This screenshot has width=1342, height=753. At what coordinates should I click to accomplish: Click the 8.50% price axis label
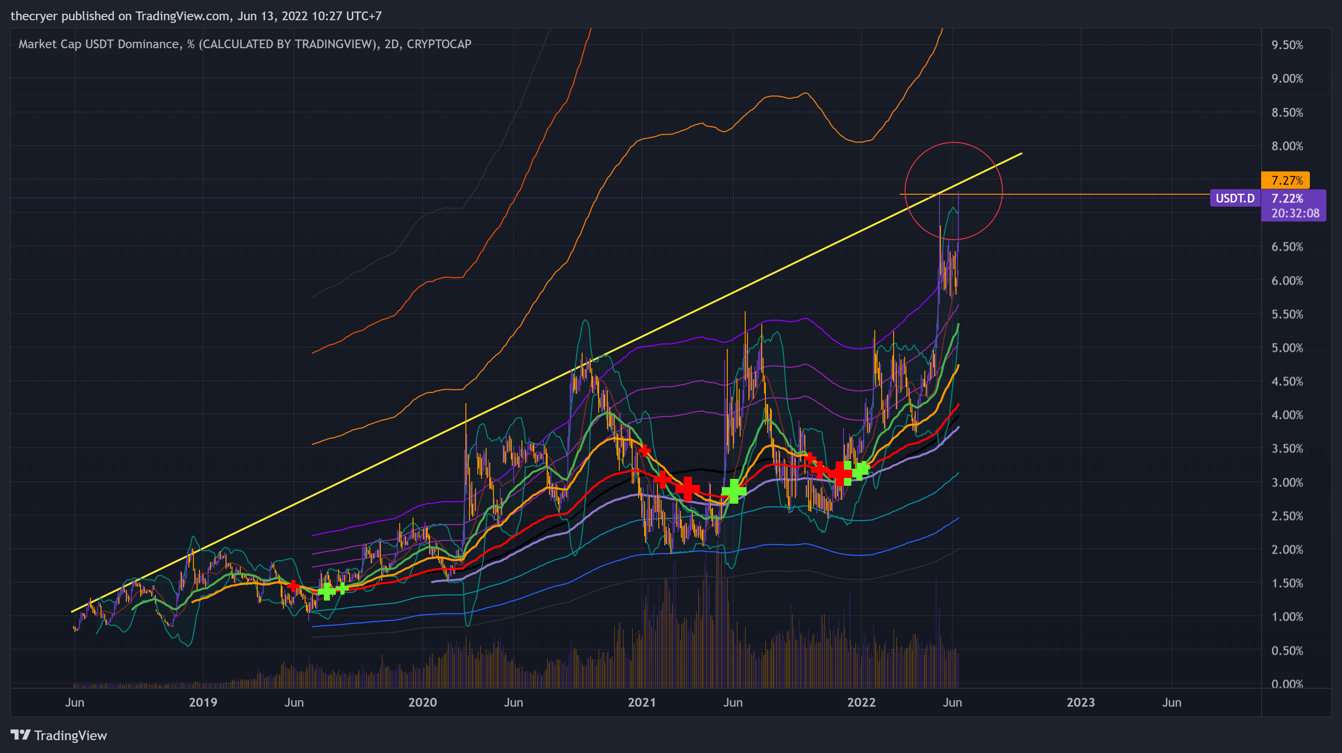pos(1287,112)
